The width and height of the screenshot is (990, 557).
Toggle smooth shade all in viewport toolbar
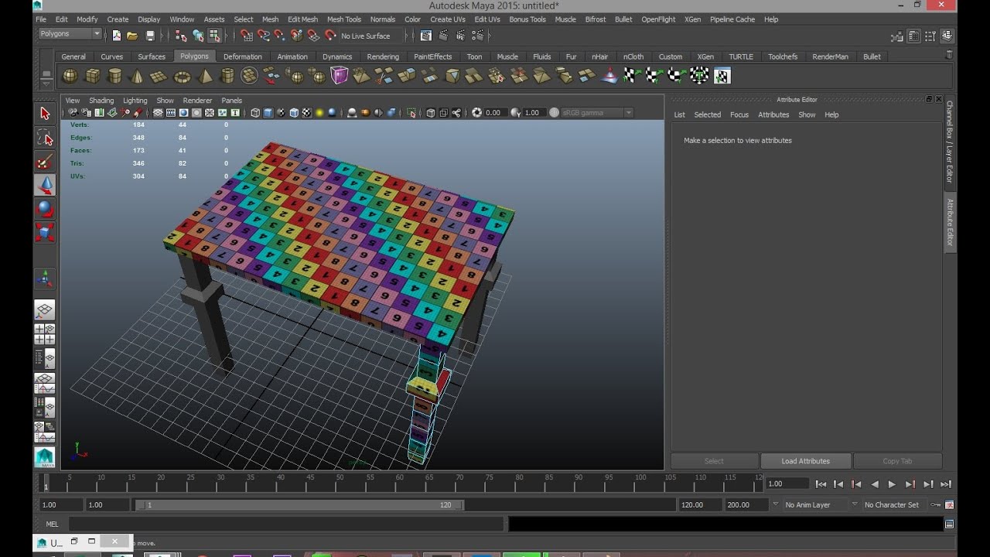(268, 113)
